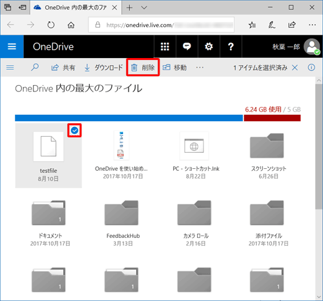Open the OneDrive hamburger menu in the blue header
This screenshot has height=301, width=323.
(x=12, y=46)
